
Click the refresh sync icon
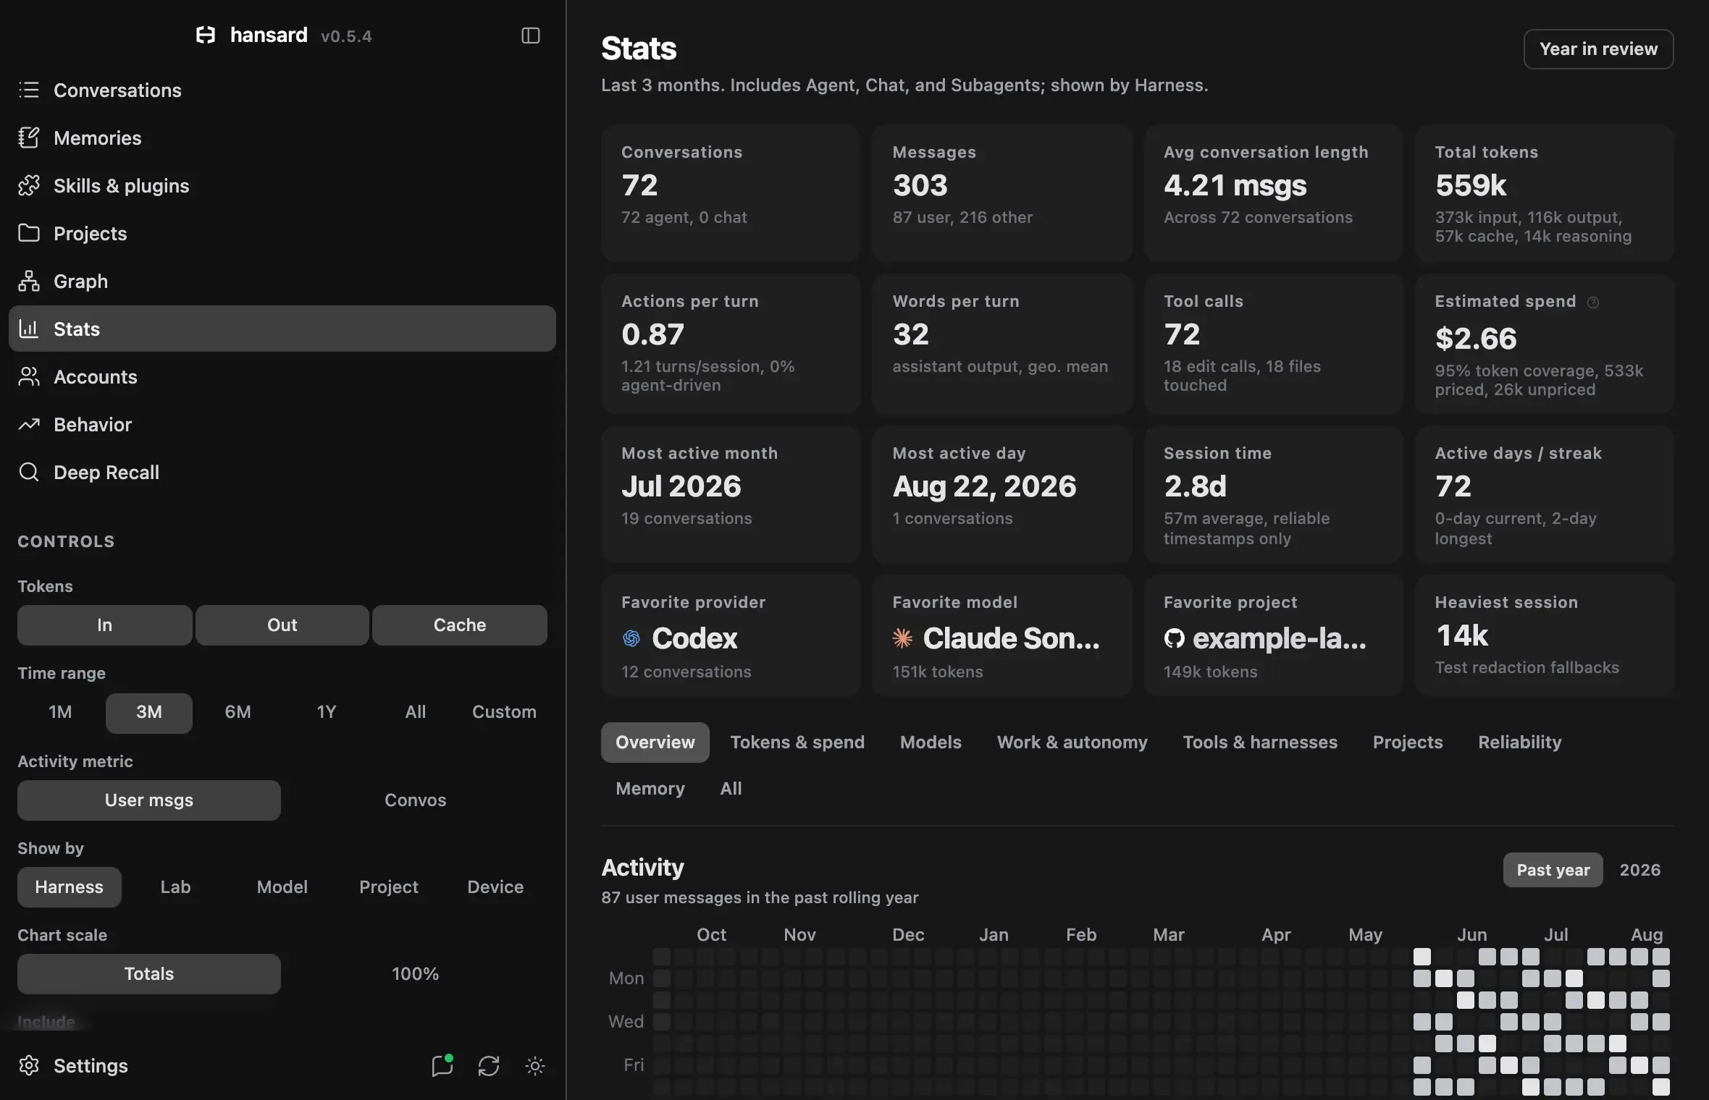(x=489, y=1065)
